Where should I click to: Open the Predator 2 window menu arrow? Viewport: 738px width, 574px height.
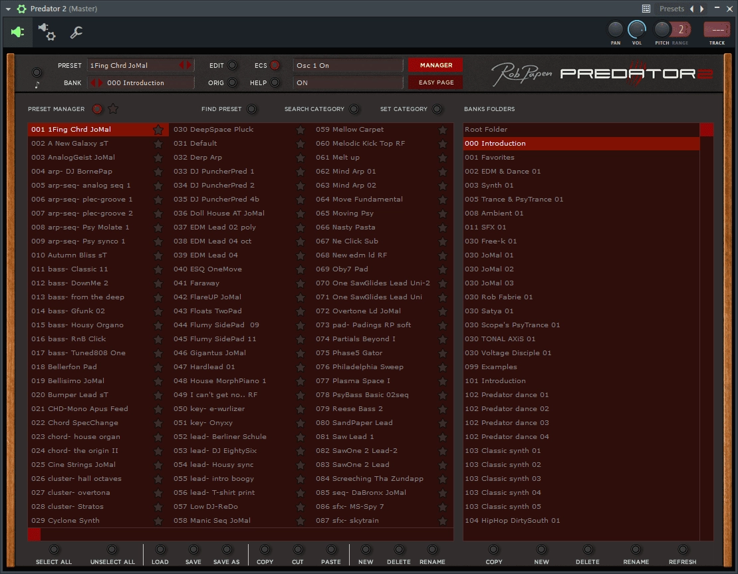8,9
